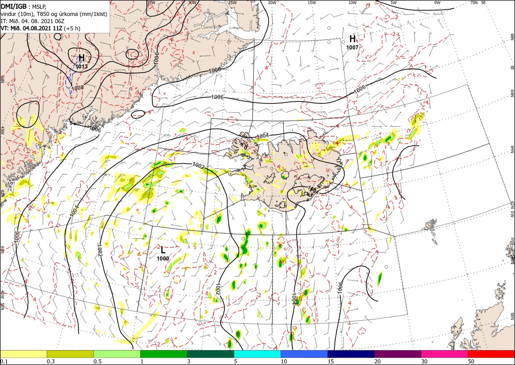Click the "30" legend value

tap(424, 361)
